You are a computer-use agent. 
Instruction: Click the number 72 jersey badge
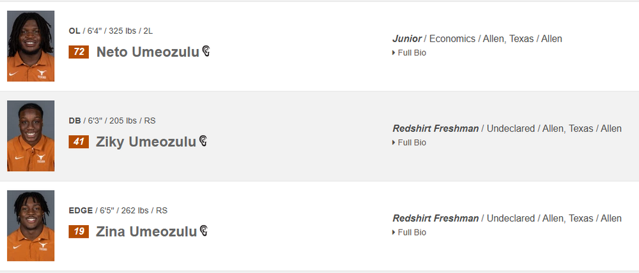[79, 52]
